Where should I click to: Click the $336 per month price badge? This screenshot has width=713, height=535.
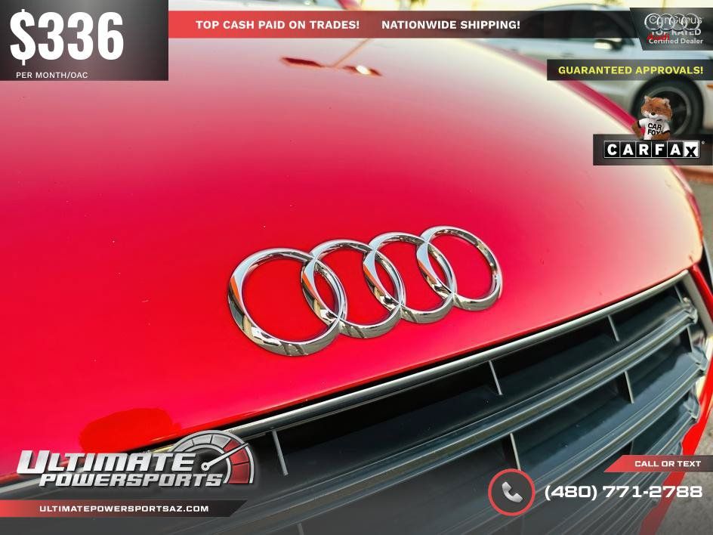pyautogui.click(x=84, y=40)
